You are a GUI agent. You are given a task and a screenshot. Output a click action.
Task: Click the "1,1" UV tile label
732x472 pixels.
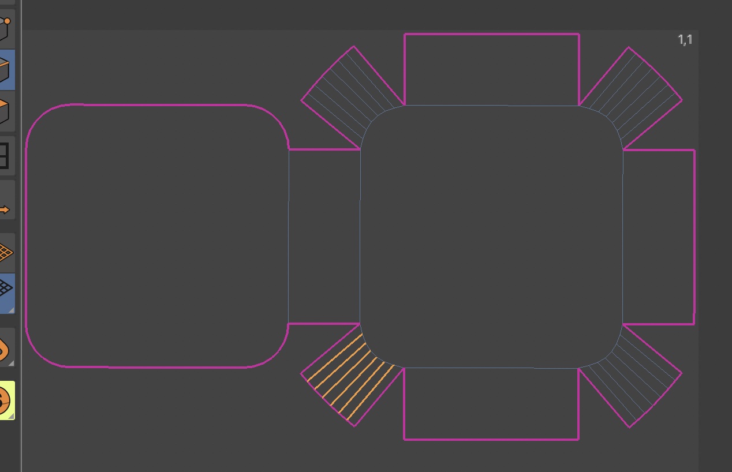click(685, 40)
